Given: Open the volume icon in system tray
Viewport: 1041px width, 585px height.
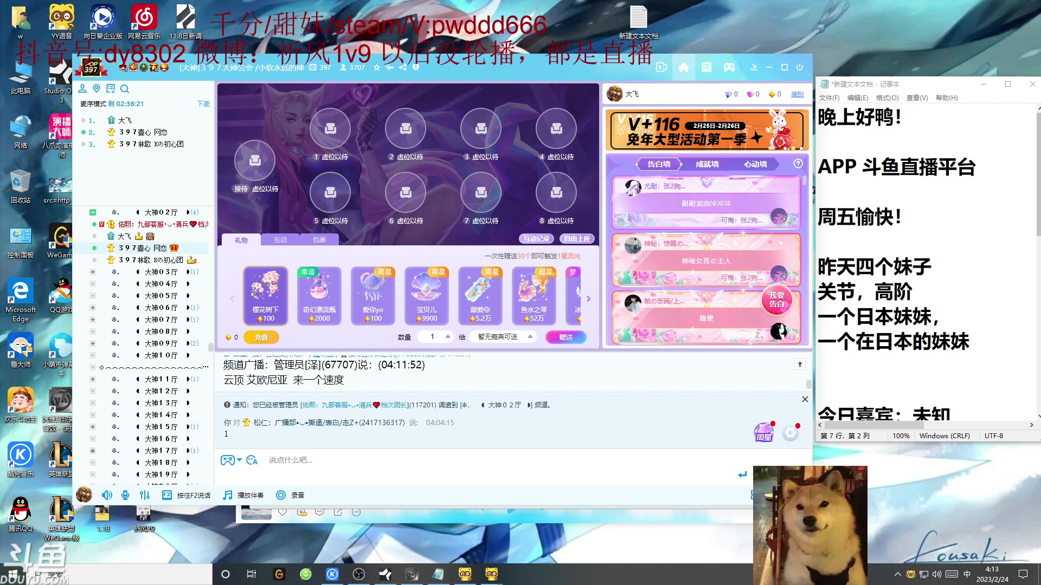Looking at the screenshot, I should (x=937, y=574).
